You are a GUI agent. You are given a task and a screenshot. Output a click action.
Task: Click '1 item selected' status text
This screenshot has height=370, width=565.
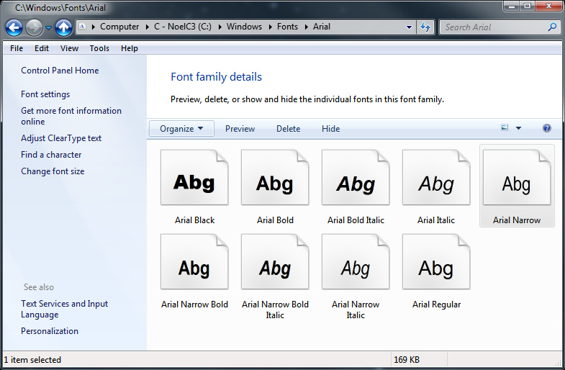pos(32,359)
